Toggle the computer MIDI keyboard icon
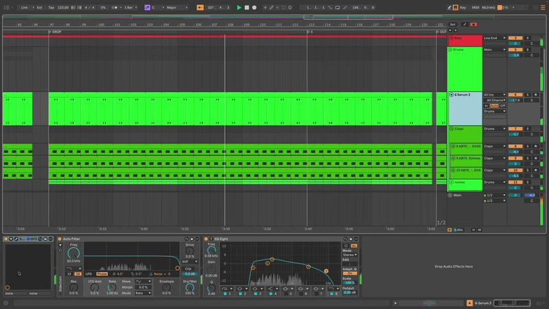Viewport: 549px width, 309px height. click(x=456, y=8)
